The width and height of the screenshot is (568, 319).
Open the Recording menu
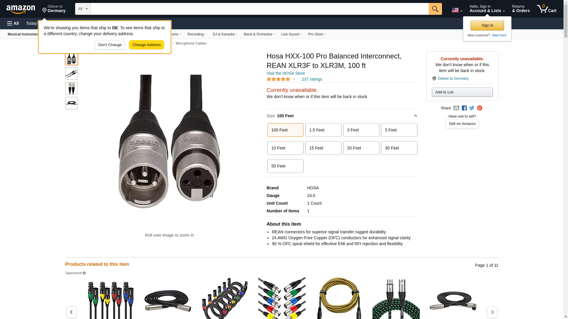pos(197,34)
